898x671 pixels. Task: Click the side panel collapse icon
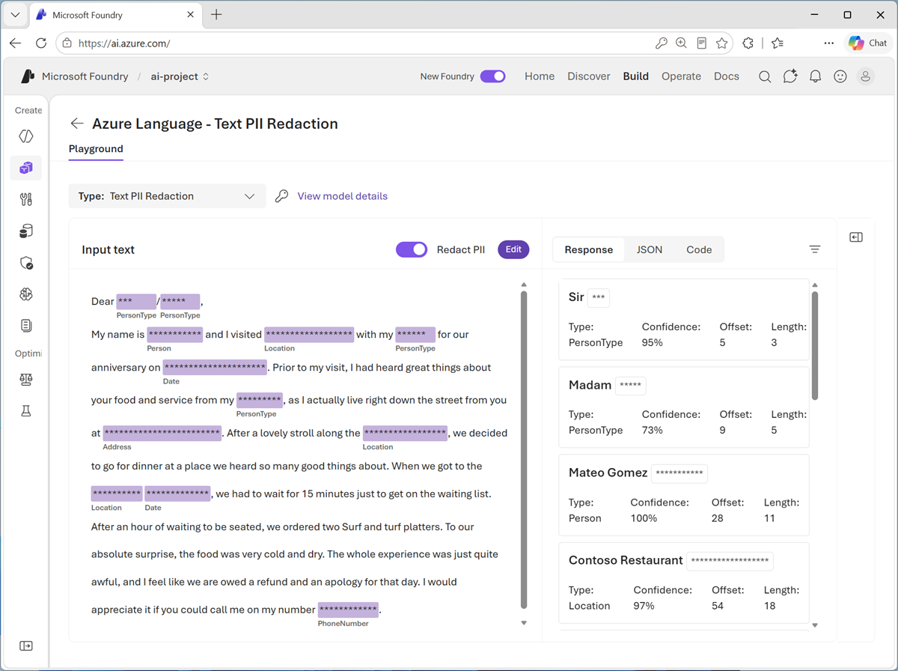coord(856,237)
